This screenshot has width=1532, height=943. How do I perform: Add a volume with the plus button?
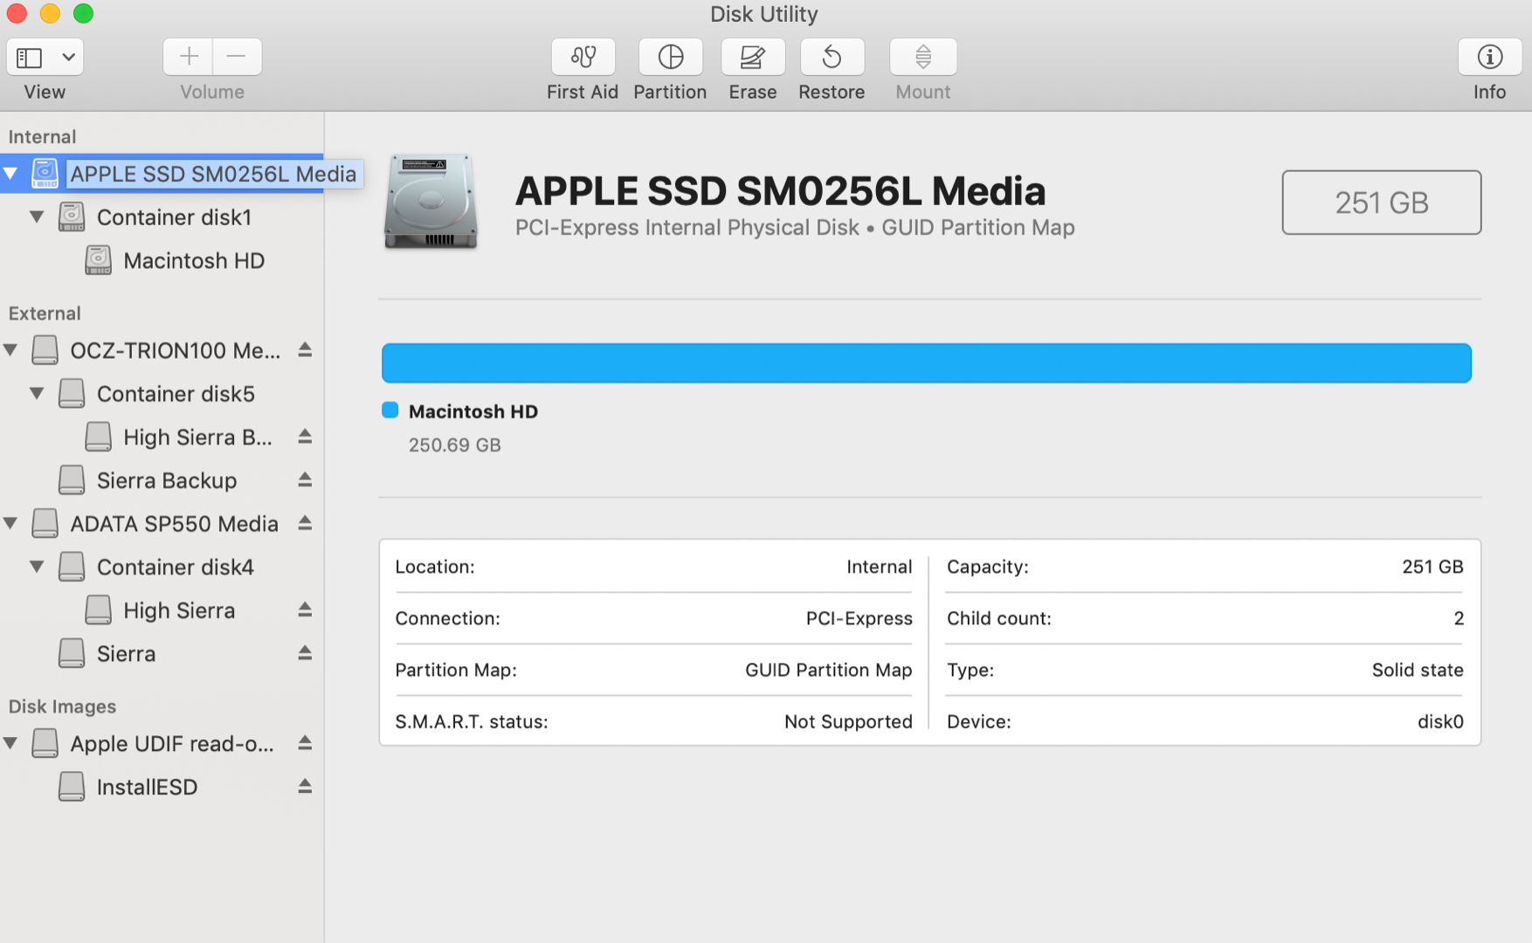click(x=188, y=58)
